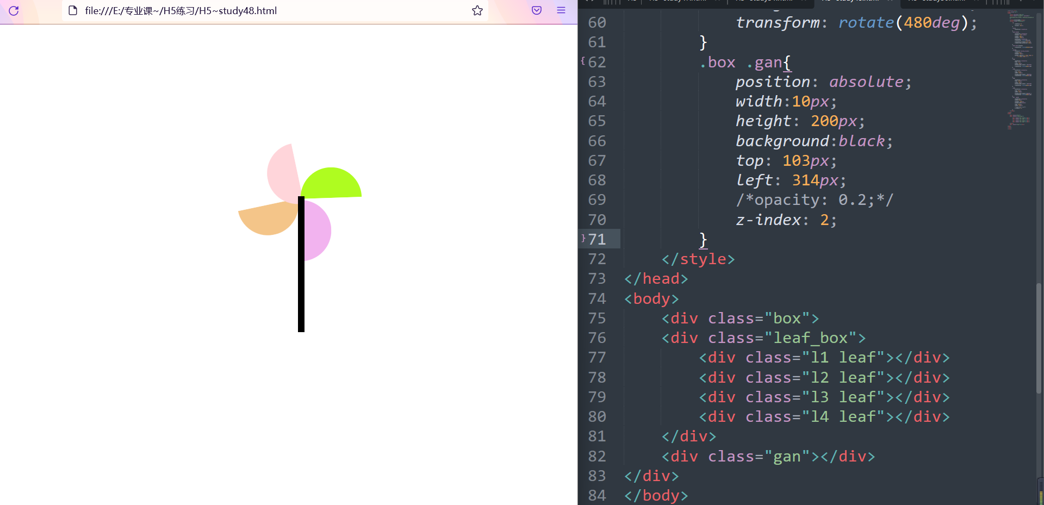Image resolution: width=1044 pixels, height=505 pixels.
Task: Click the 'background:black;' declaration
Action: [x=814, y=141]
